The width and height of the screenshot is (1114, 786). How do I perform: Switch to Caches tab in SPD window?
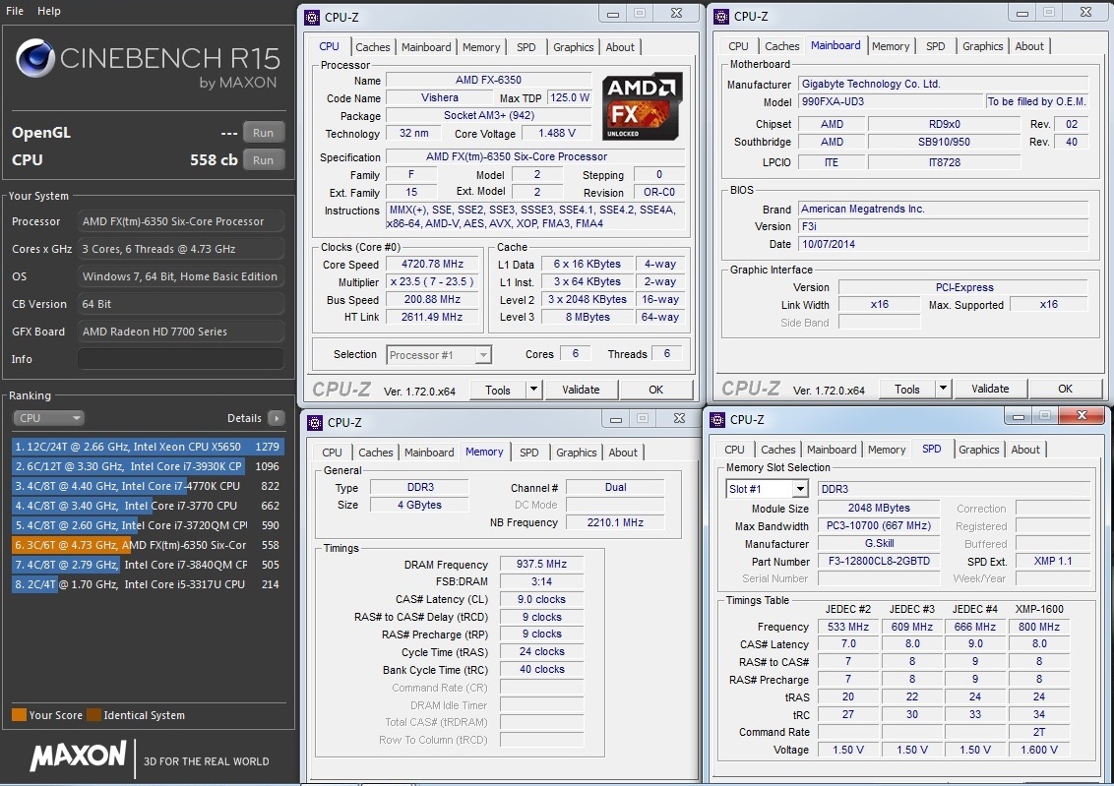tap(778, 450)
